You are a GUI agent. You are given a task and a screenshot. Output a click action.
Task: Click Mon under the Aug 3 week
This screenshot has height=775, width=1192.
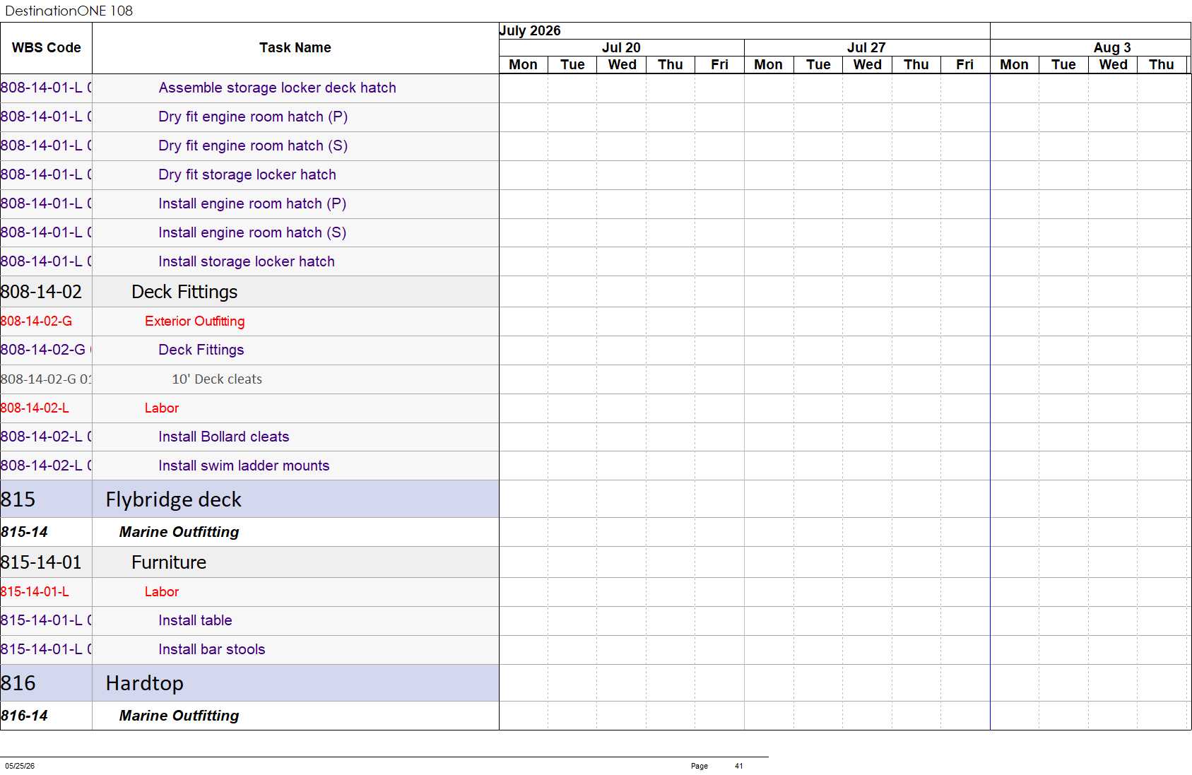(1014, 65)
